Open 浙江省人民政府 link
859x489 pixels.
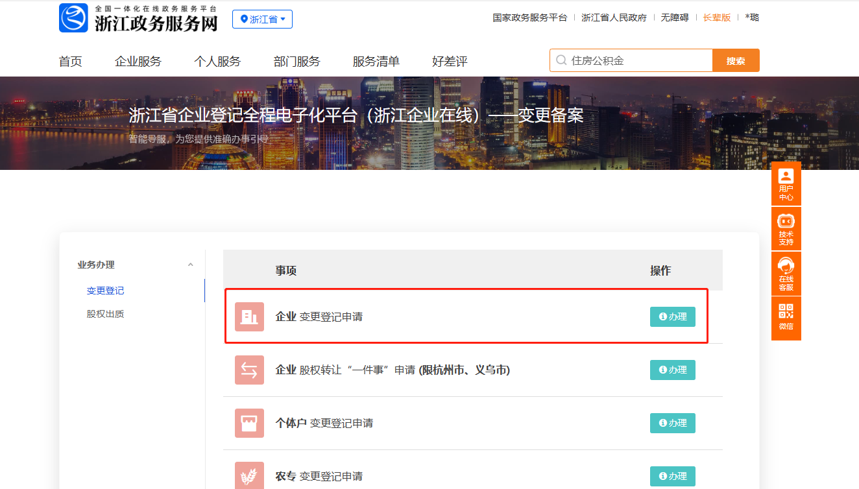coord(614,18)
